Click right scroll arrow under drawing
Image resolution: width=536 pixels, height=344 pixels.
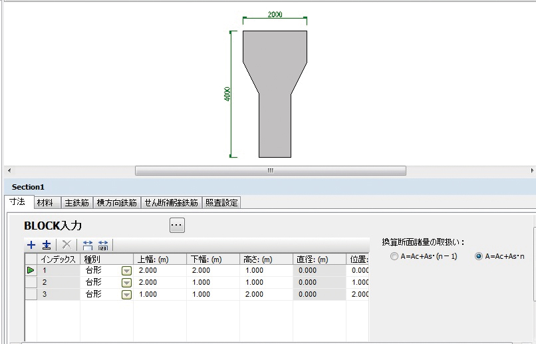click(x=532, y=170)
